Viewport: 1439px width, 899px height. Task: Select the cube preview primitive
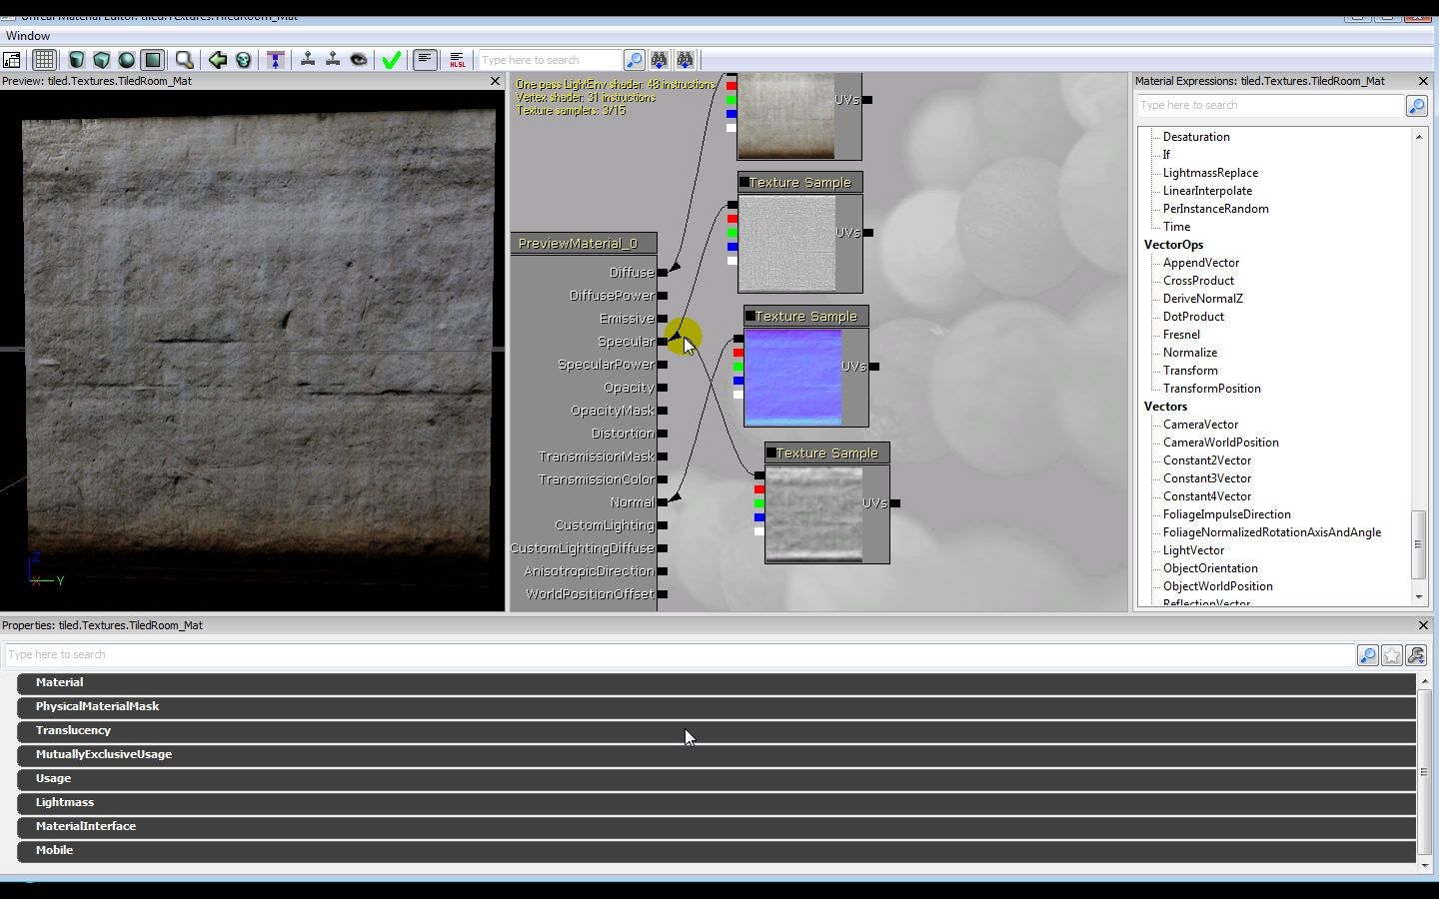click(102, 60)
